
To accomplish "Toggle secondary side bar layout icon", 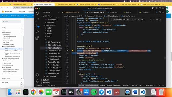I will [x=160, y=8].
